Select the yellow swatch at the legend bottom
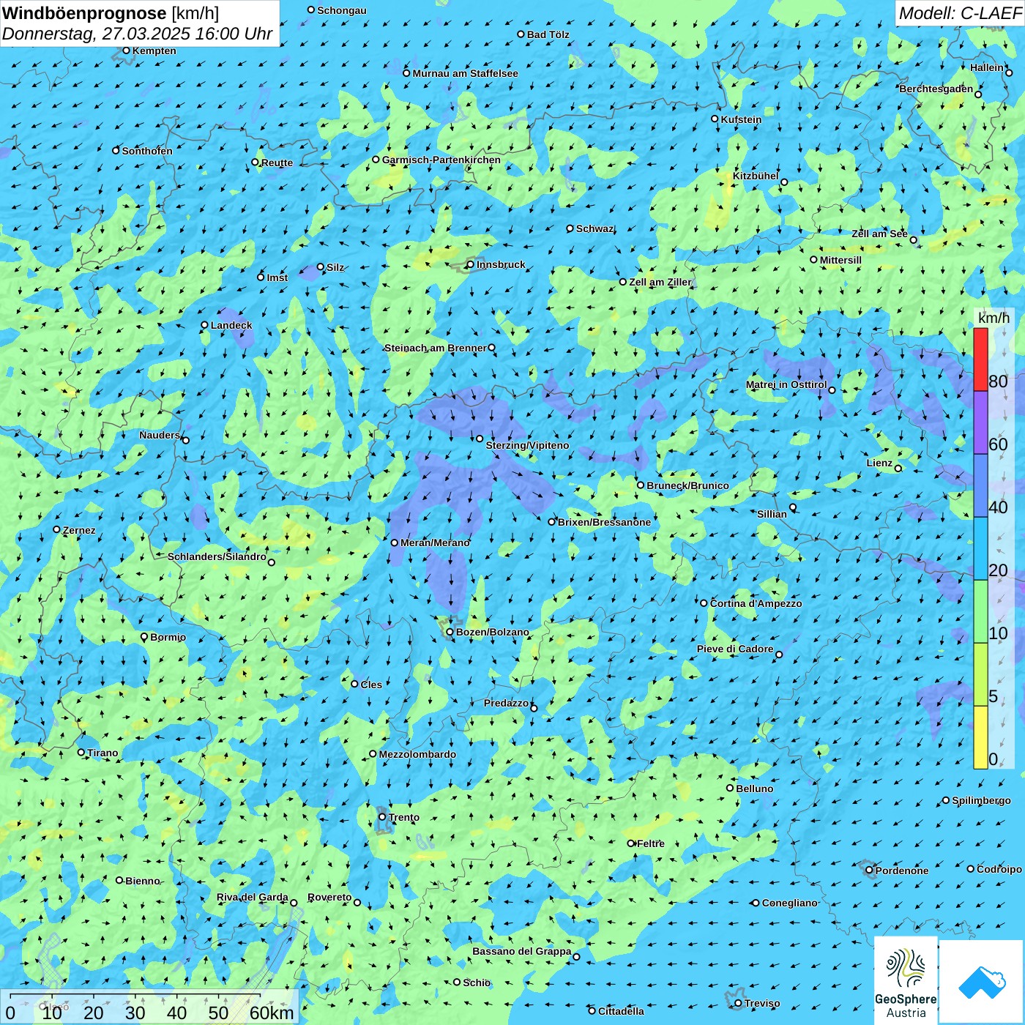The height and width of the screenshot is (1025, 1025). [x=980, y=737]
